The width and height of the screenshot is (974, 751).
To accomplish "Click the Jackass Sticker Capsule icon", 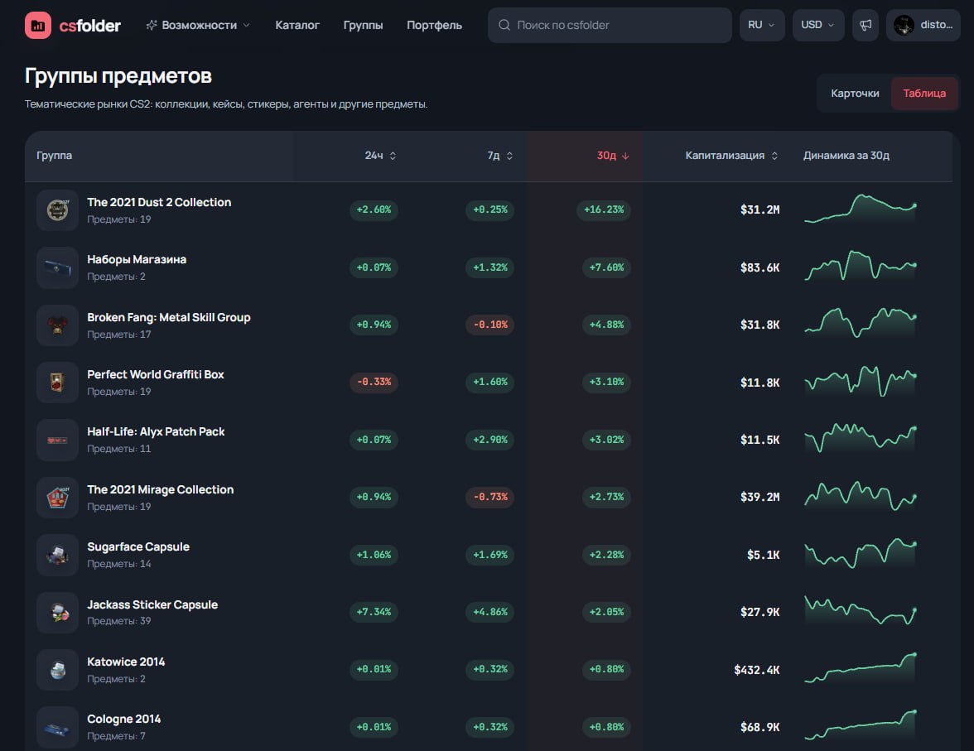I will pos(58,613).
